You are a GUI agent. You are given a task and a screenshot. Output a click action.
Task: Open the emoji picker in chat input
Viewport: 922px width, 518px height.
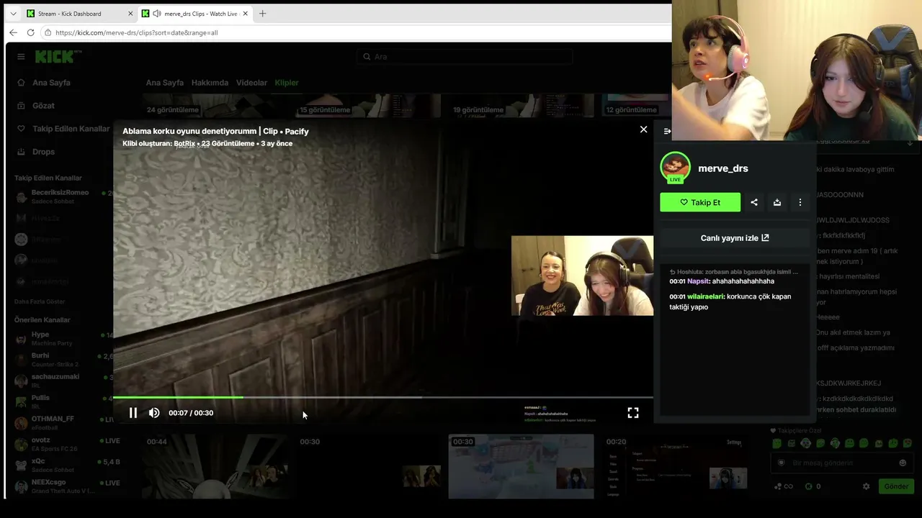(903, 463)
